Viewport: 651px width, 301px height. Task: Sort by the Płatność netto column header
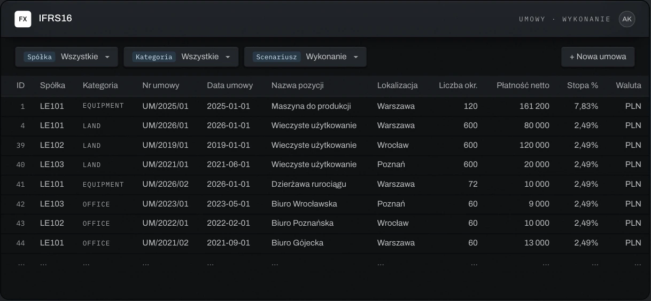click(523, 85)
